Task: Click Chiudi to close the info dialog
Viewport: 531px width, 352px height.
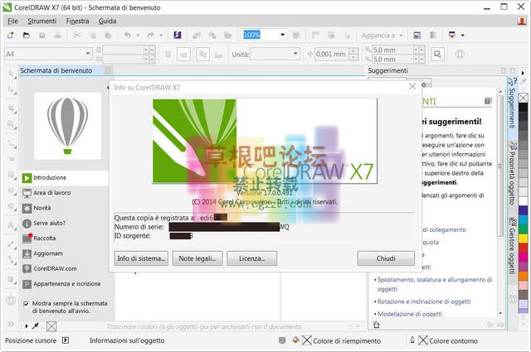Action: click(x=386, y=258)
